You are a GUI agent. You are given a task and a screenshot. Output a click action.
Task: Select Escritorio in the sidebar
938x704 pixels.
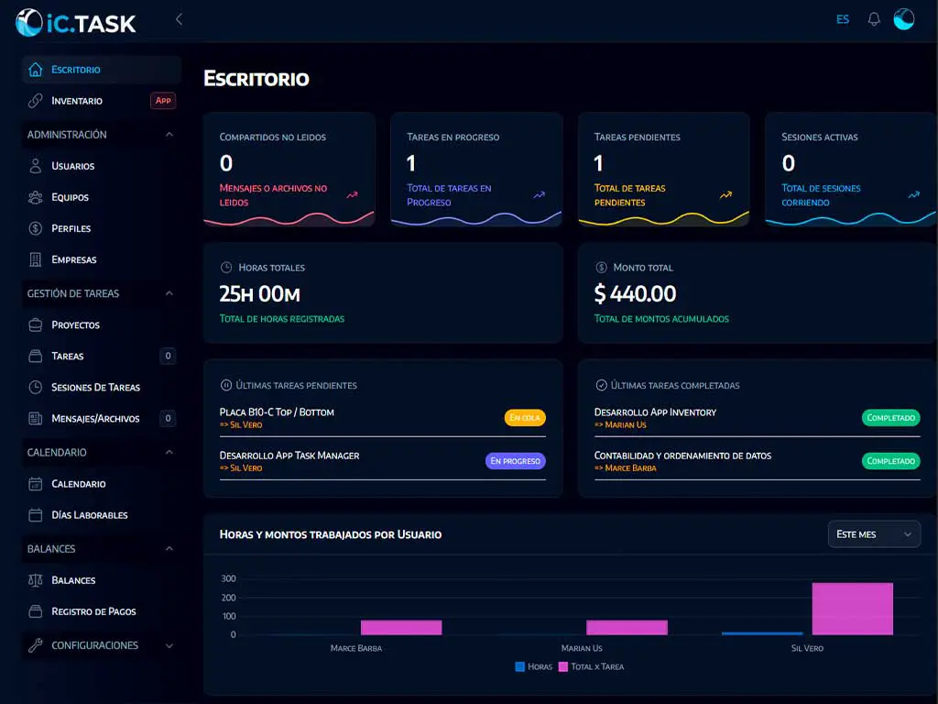pos(75,70)
